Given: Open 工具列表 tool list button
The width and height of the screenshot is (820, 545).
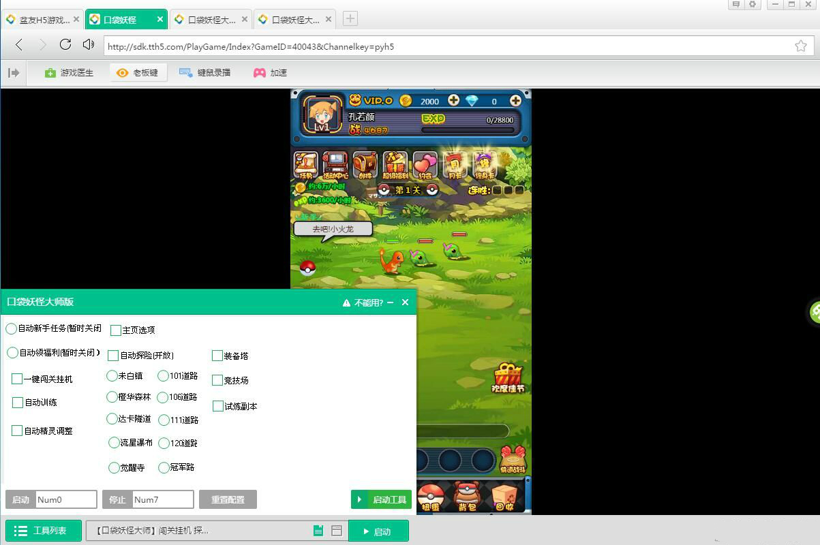Looking at the screenshot, I should pos(44,531).
